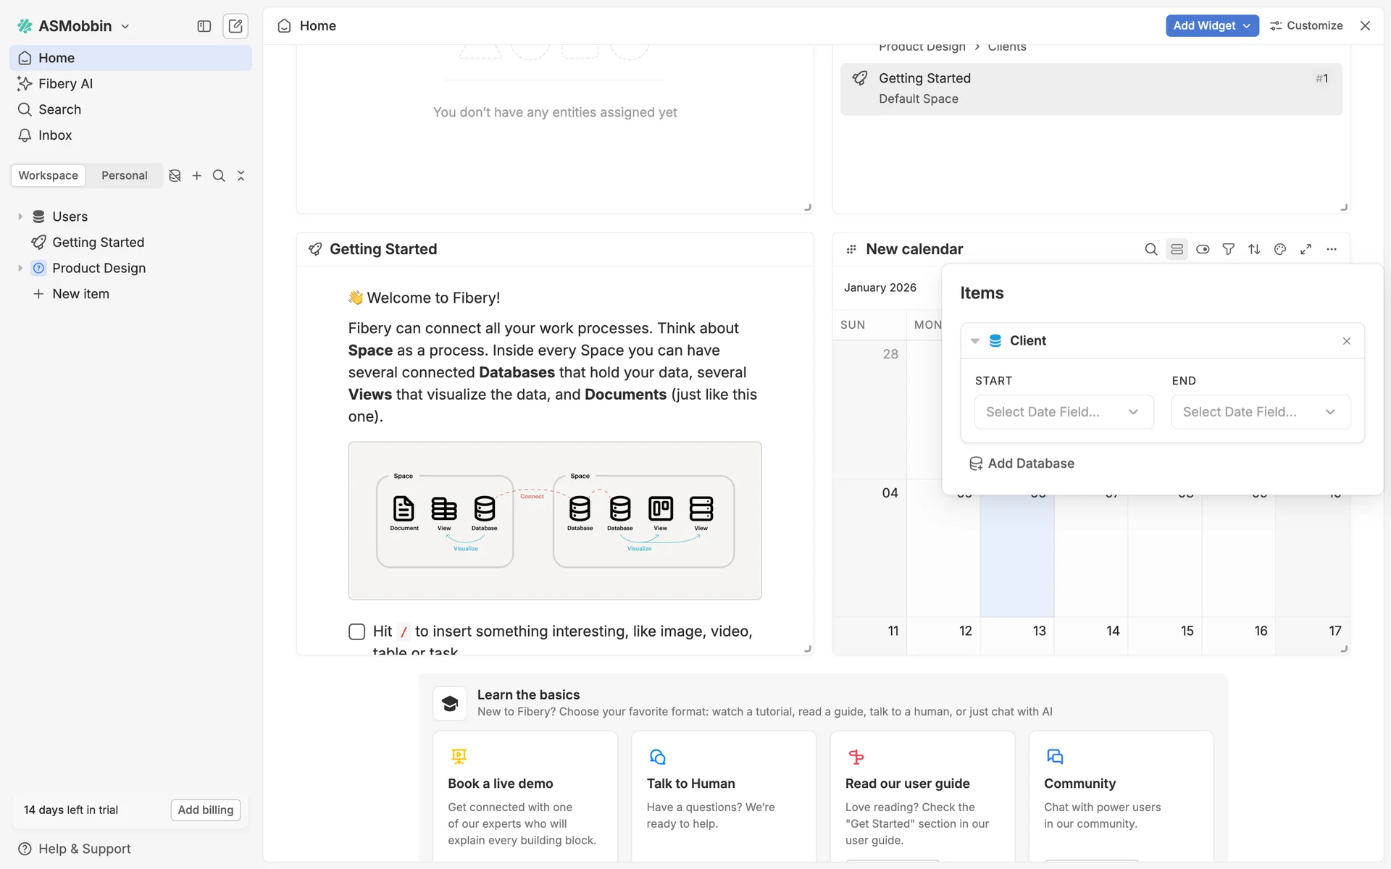
Task: Click the Add billing button
Action: point(206,810)
